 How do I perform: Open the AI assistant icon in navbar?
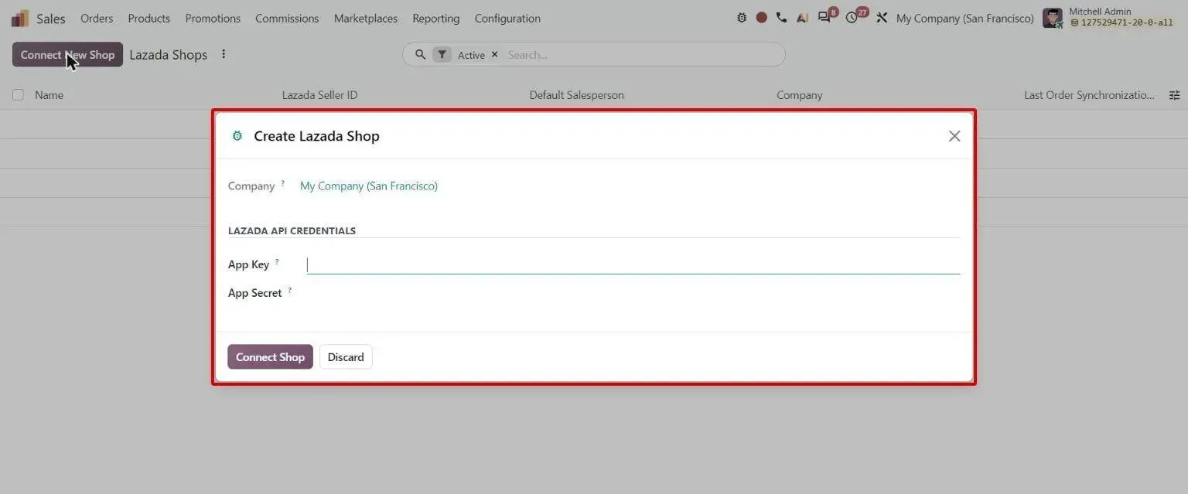coord(802,18)
